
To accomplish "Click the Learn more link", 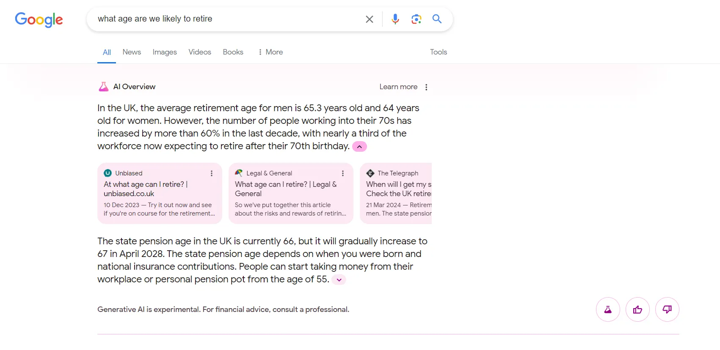I will (398, 86).
